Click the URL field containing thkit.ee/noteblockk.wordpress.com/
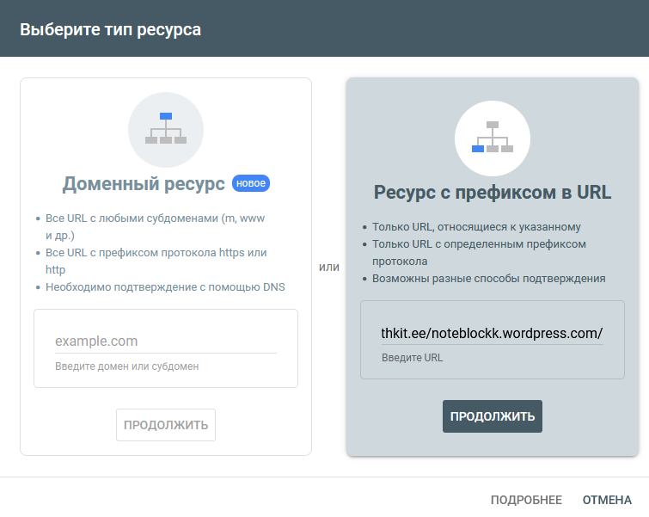 [493, 333]
